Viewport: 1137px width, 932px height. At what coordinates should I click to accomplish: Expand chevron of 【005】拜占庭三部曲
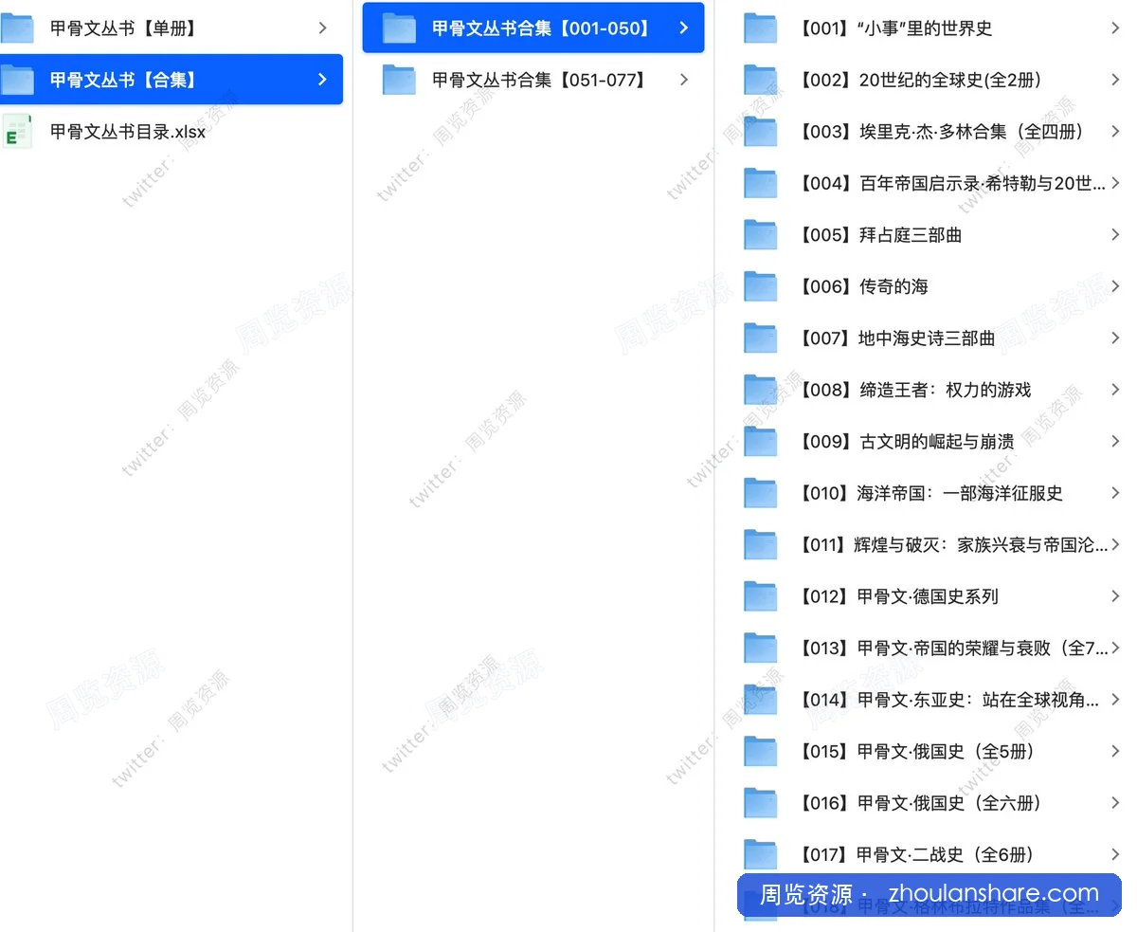[x=1115, y=235]
